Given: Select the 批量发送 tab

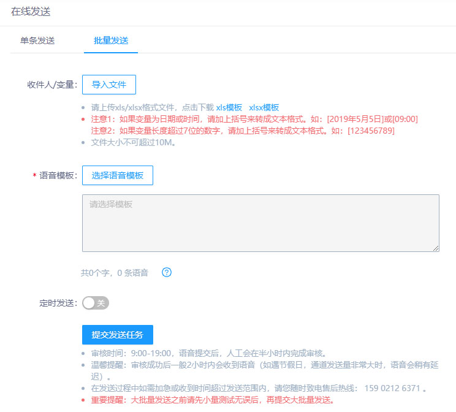Looking at the screenshot, I should 111,40.
